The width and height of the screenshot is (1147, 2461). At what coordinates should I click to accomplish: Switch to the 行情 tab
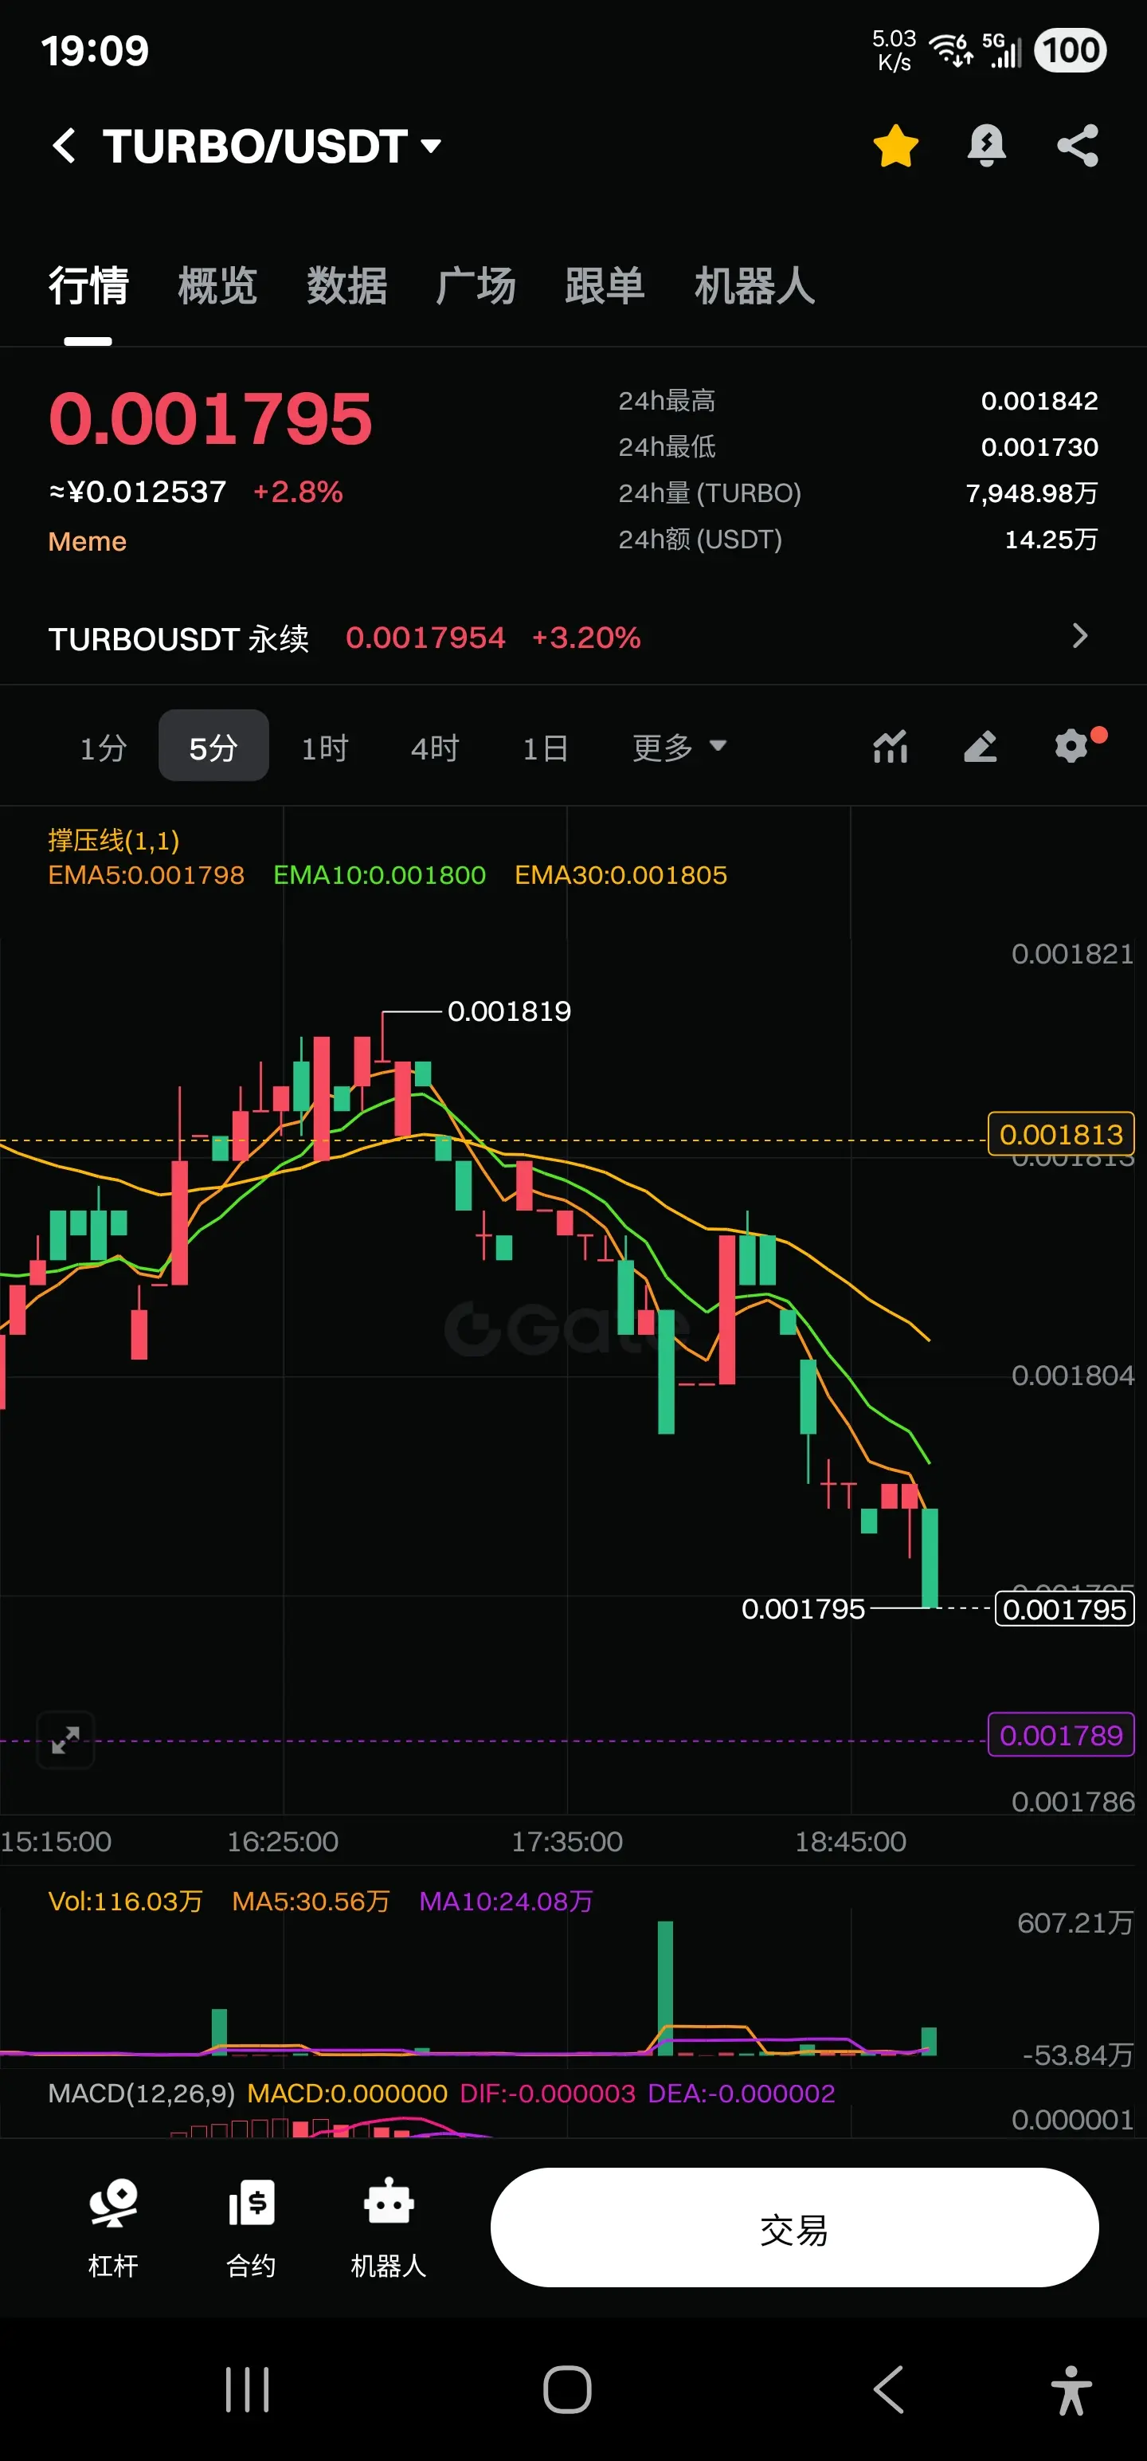pos(88,285)
